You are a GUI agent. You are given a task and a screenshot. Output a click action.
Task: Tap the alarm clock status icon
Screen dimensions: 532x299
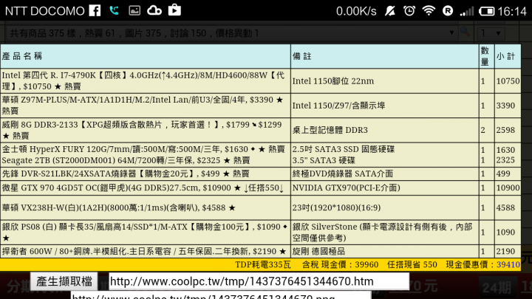pyautogui.click(x=409, y=11)
